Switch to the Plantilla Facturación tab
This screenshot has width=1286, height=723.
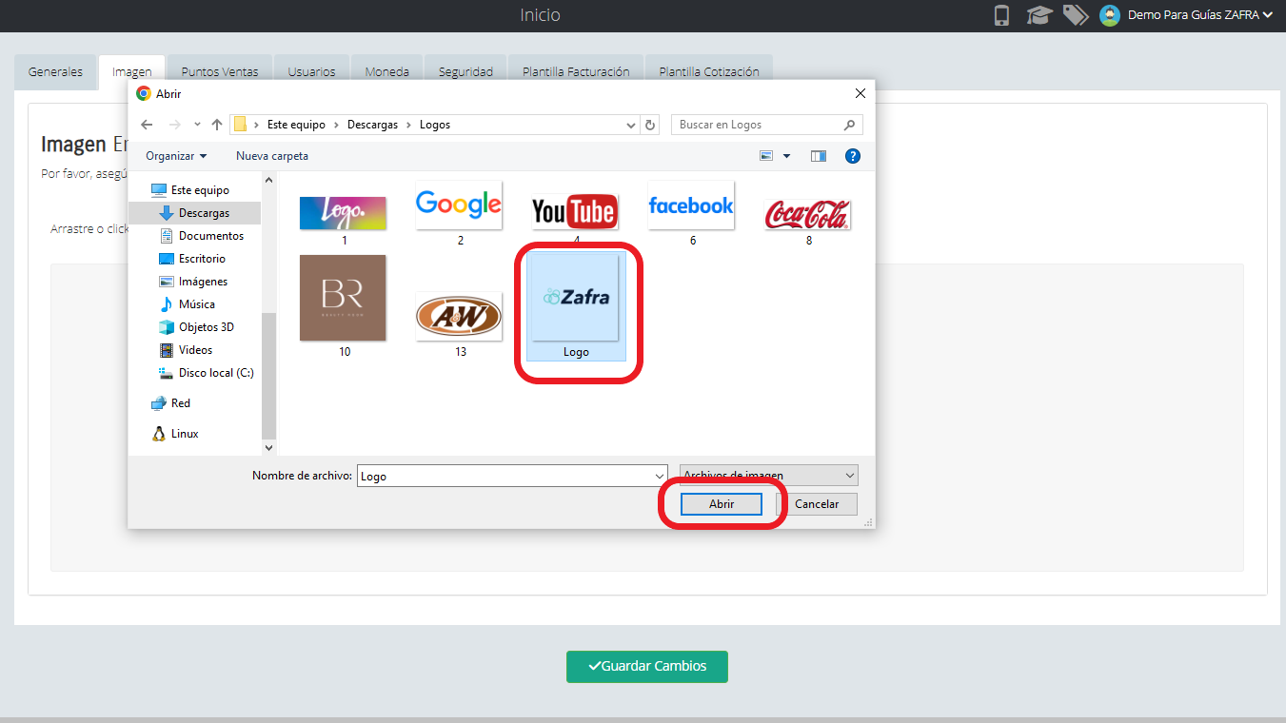pyautogui.click(x=576, y=71)
